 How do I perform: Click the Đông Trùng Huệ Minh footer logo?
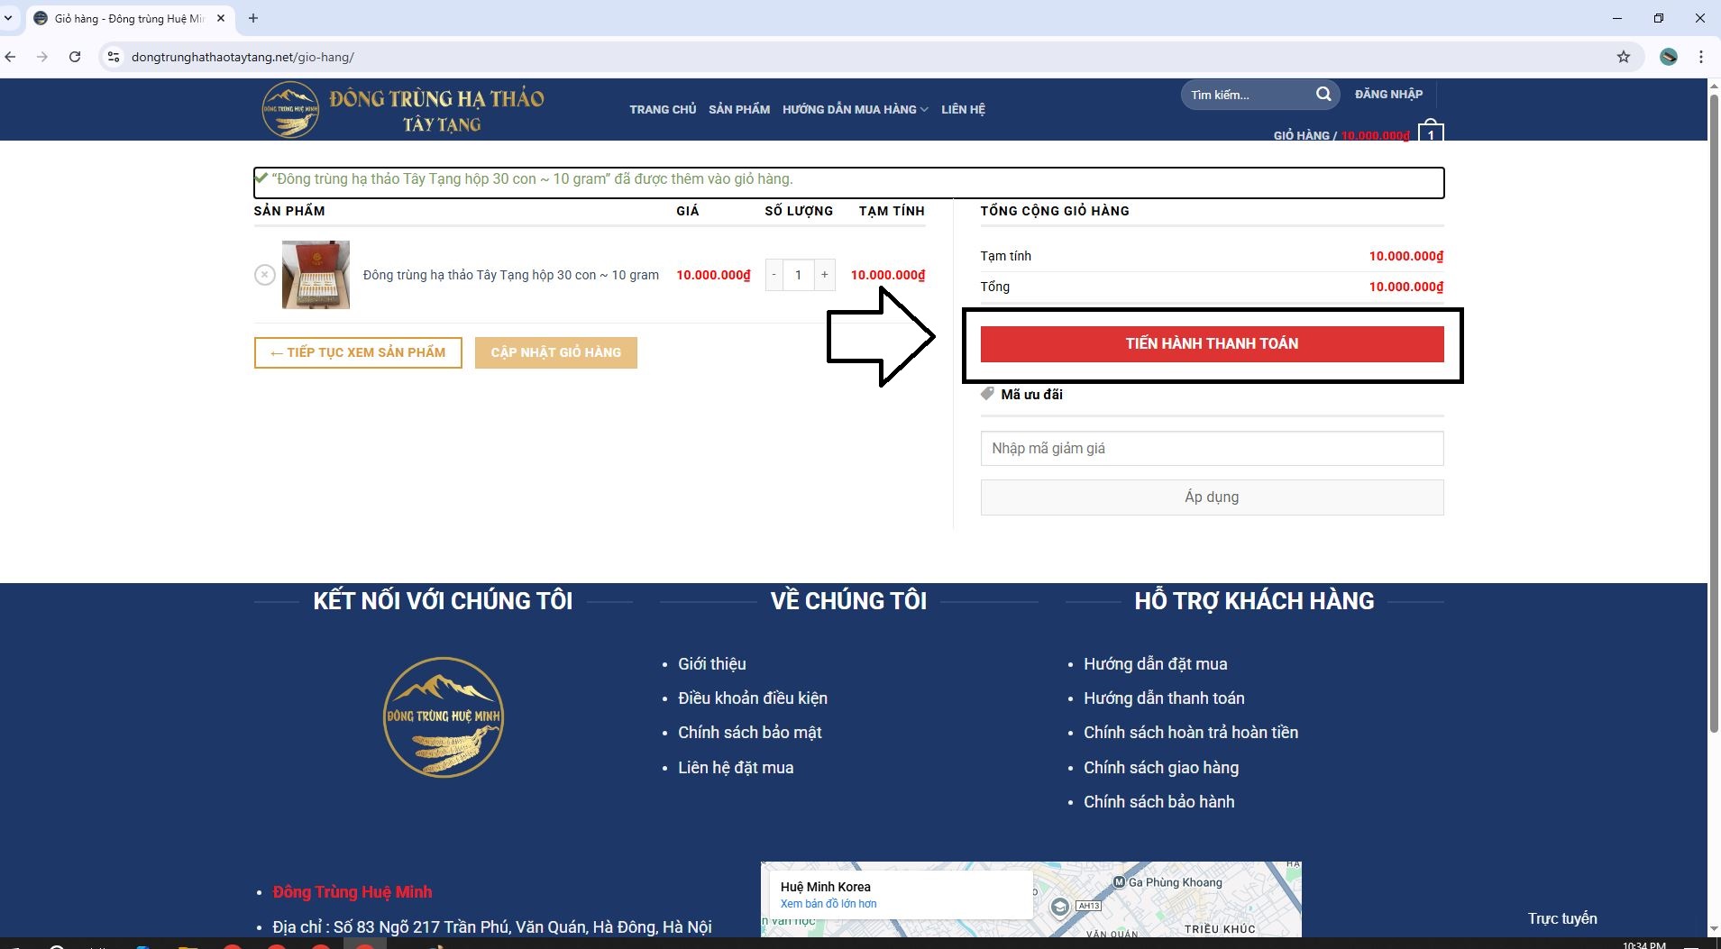point(444,717)
